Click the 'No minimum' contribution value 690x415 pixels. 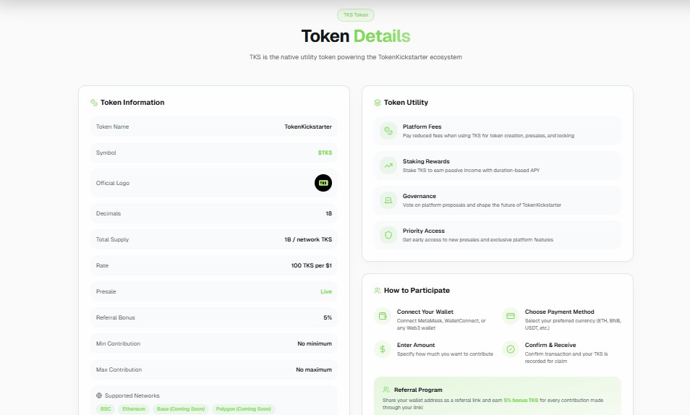315,343
